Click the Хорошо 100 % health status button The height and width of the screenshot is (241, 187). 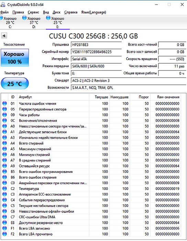point(15,57)
